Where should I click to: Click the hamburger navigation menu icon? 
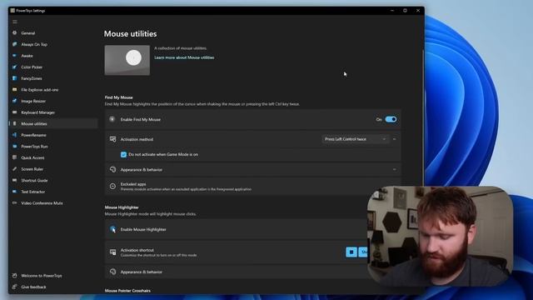(x=15, y=22)
